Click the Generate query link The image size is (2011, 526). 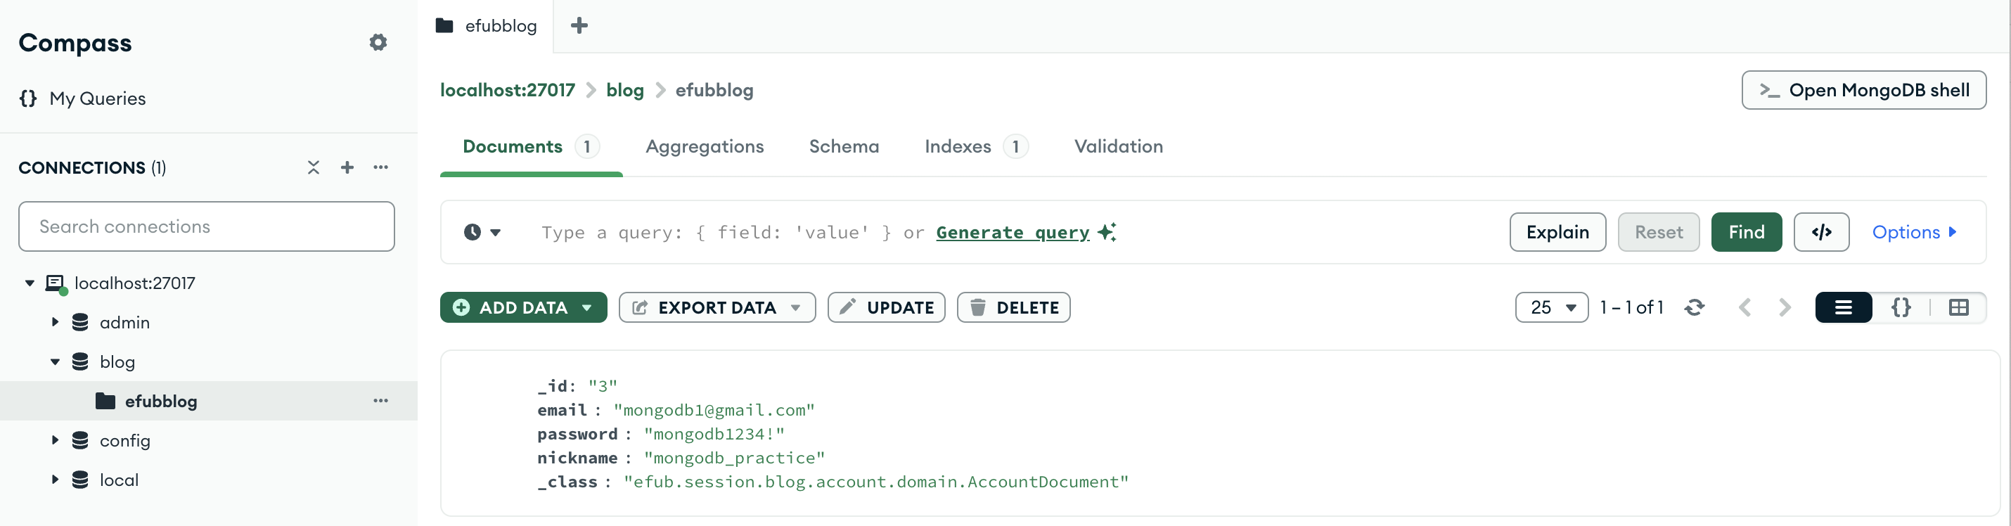[1013, 233]
